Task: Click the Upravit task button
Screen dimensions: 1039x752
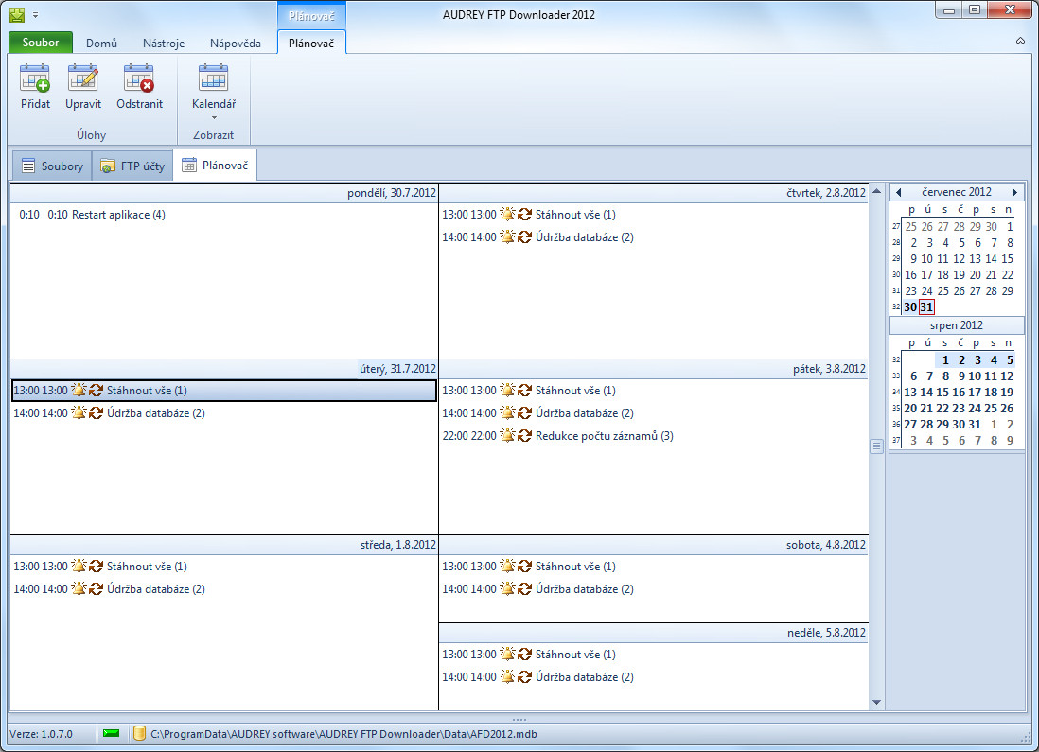Action: 83,87
